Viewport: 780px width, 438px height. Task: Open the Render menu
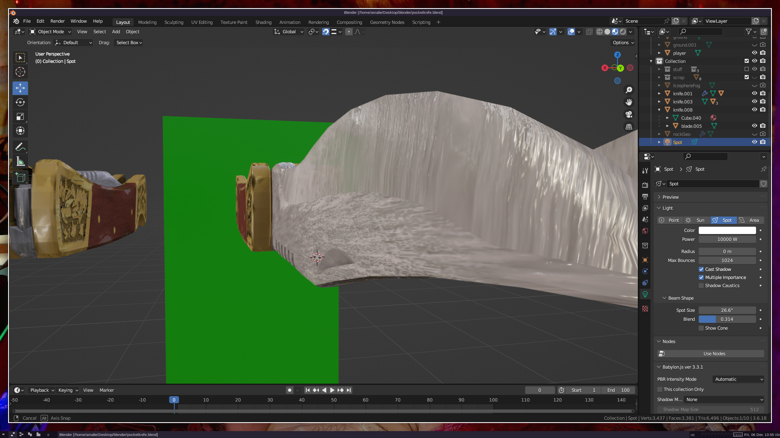[x=57, y=21]
